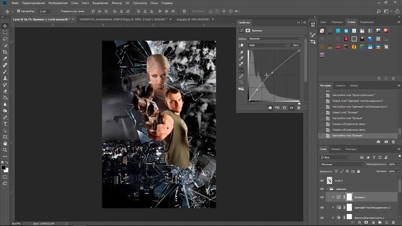The height and width of the screenshot is (226, 402).
Task: Open the Curves preset dropdown
Action: pyautogui.click(x=274, y=39)
